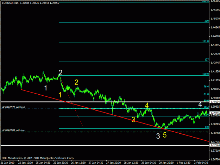Click the 200 Fibonacci level label
220x165 pixels.
click(x=207, y=21)
